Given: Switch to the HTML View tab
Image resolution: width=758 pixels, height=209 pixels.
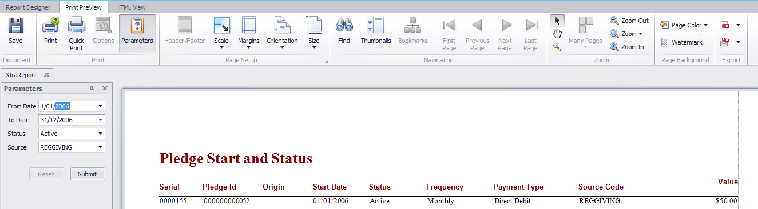Looking at the screenshot, I should pyautogui.click(x=130, y=7).
